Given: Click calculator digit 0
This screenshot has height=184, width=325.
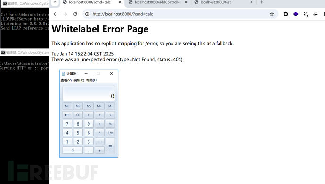Looking at the screenshot, I should click(73, 151).
